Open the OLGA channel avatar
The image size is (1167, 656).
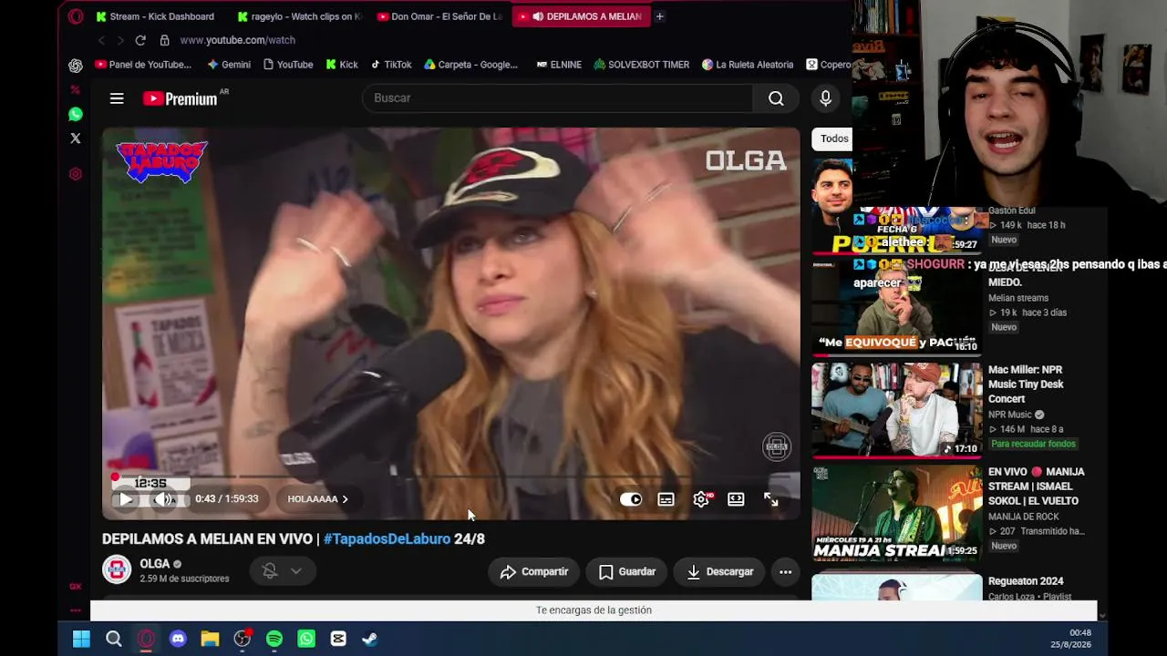(x=117, y=570)
